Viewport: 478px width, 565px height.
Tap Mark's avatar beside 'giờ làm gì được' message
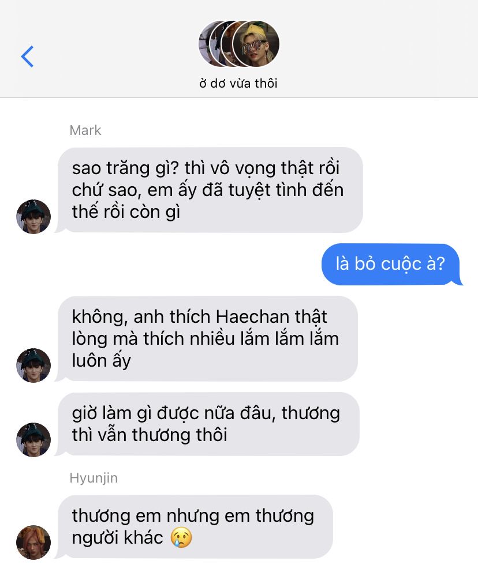point(33,439)
